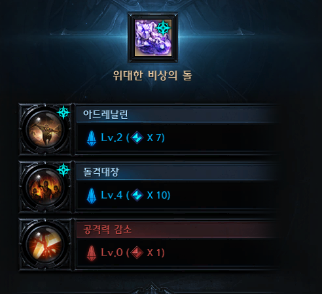Viewport: 322px width, 294px height.
Task: Click teal compass badge on 아드레날린 icon
Action: (x=63, y=112)
